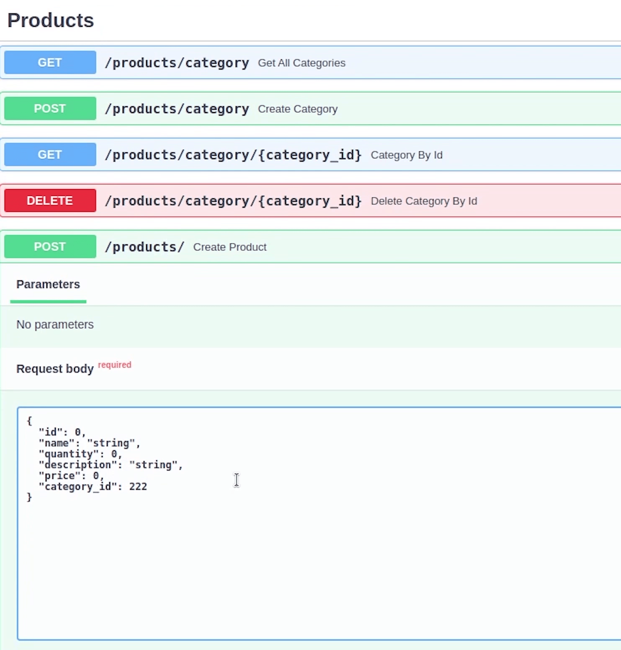Switch to the Parameters tab
Screen dimensions: 621x650
(48, 284)
